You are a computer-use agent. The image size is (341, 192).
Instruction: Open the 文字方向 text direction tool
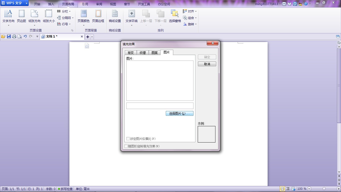coord(8,17)
